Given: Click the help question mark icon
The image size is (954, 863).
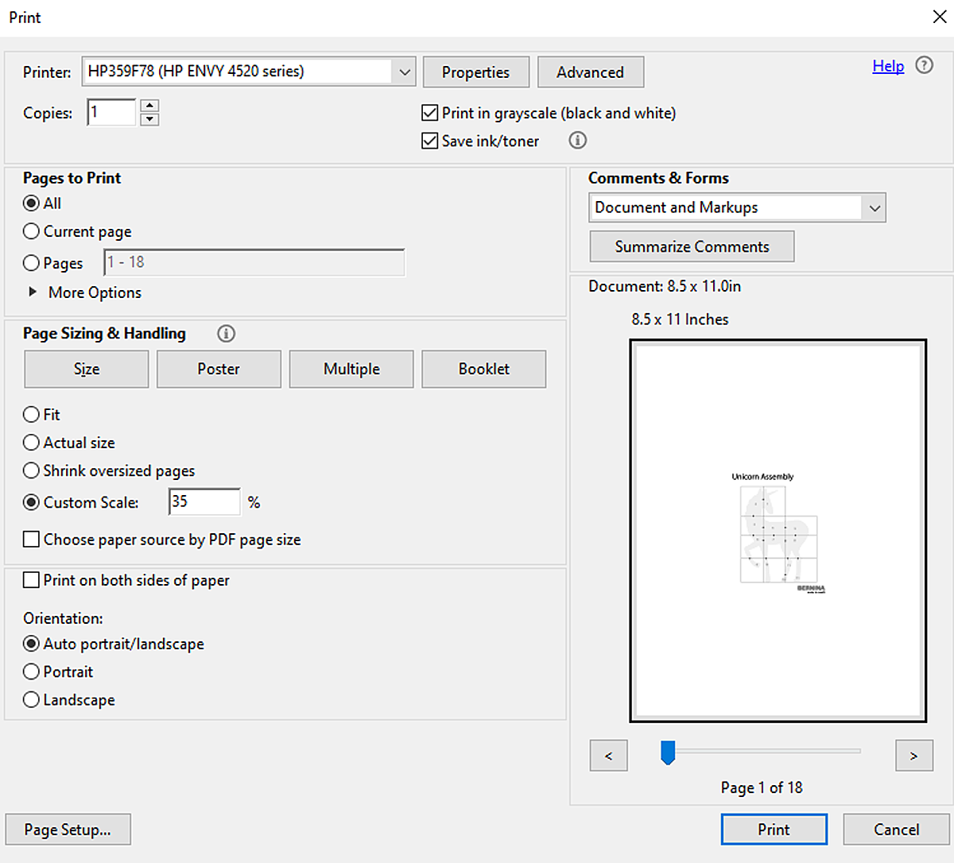Looking at the screenshot, I should coord(925,66).
